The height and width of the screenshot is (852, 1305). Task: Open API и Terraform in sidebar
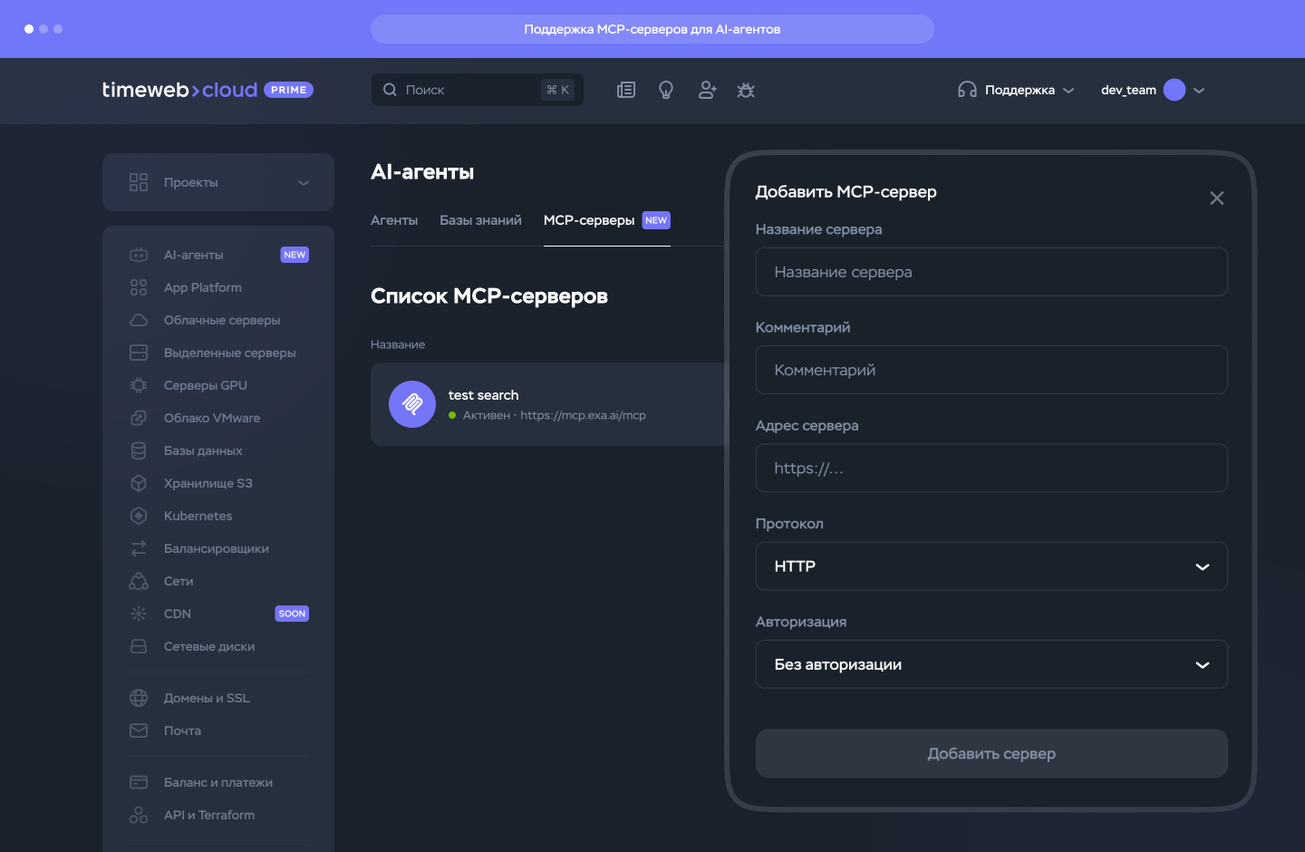208,815
